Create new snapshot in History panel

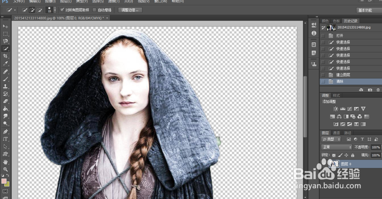pyautogui.click(x=370, y=90)
